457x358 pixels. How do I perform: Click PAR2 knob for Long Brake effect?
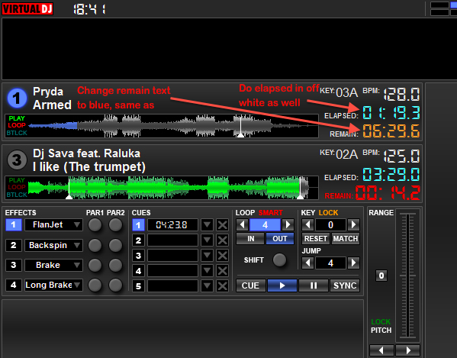(x=115, y=285)
